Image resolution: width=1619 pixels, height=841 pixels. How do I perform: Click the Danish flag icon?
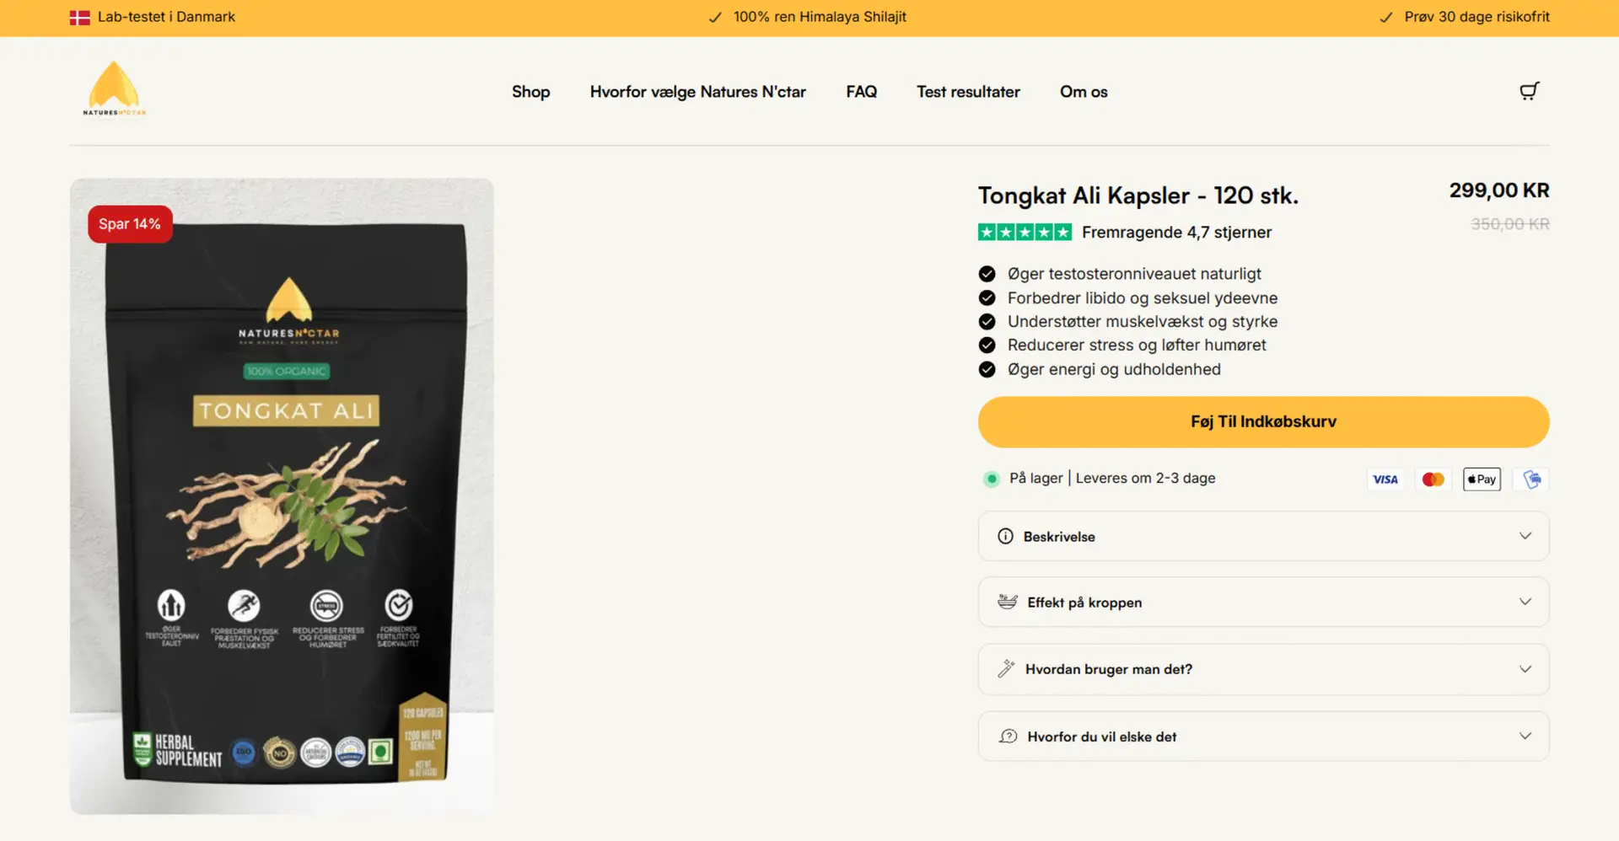tap(80, 17)
